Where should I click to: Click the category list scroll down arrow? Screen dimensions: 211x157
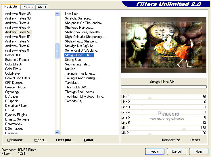(x=57, y=133)
